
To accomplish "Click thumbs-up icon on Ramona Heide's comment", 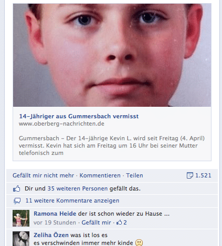I will click(119, 222).
